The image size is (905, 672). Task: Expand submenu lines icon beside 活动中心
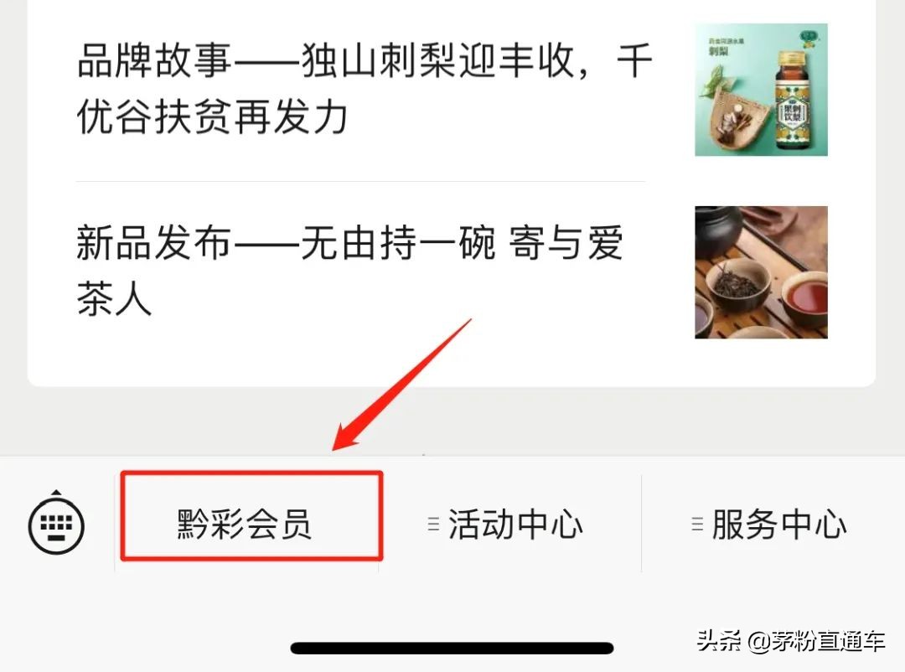(433, 525)
